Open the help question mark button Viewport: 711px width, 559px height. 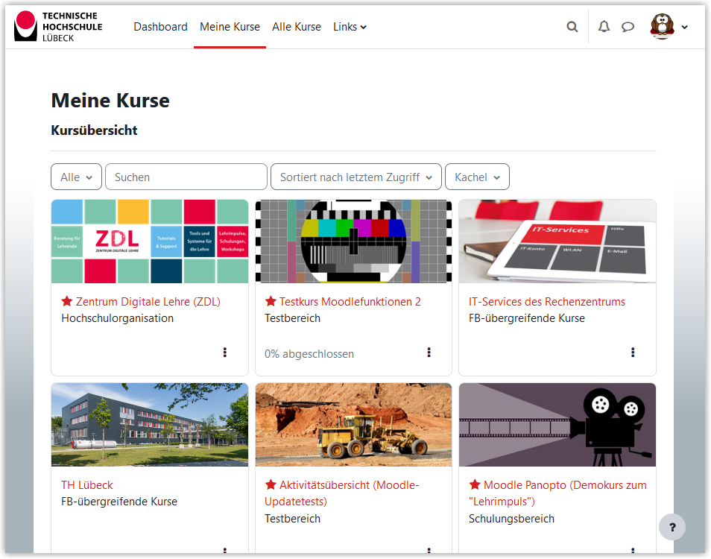point(672,527)
